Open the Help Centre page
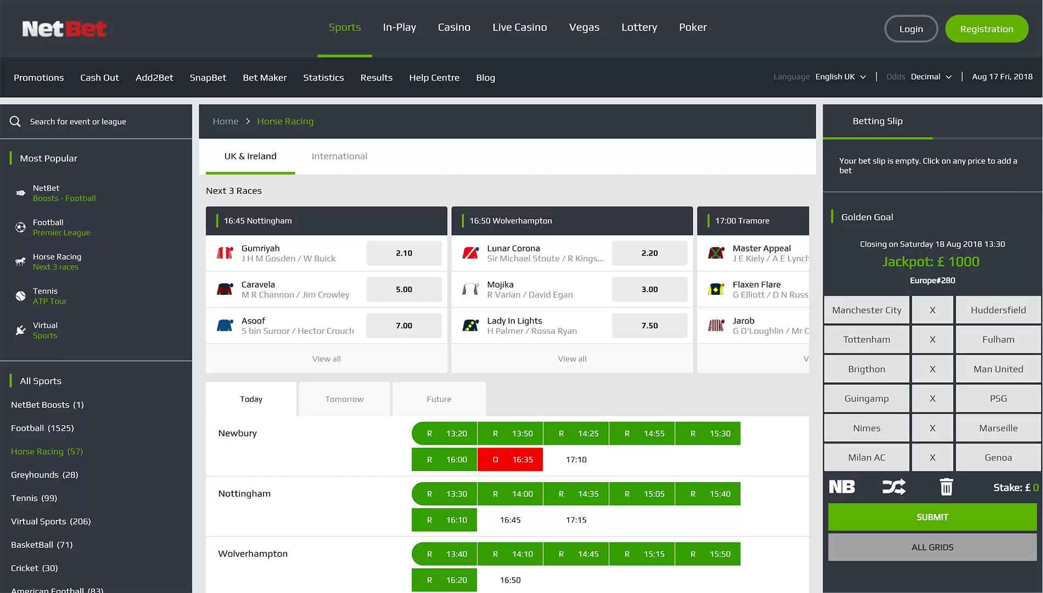Viewport: 1043px width, 593px height. click(x=434, y=78)
